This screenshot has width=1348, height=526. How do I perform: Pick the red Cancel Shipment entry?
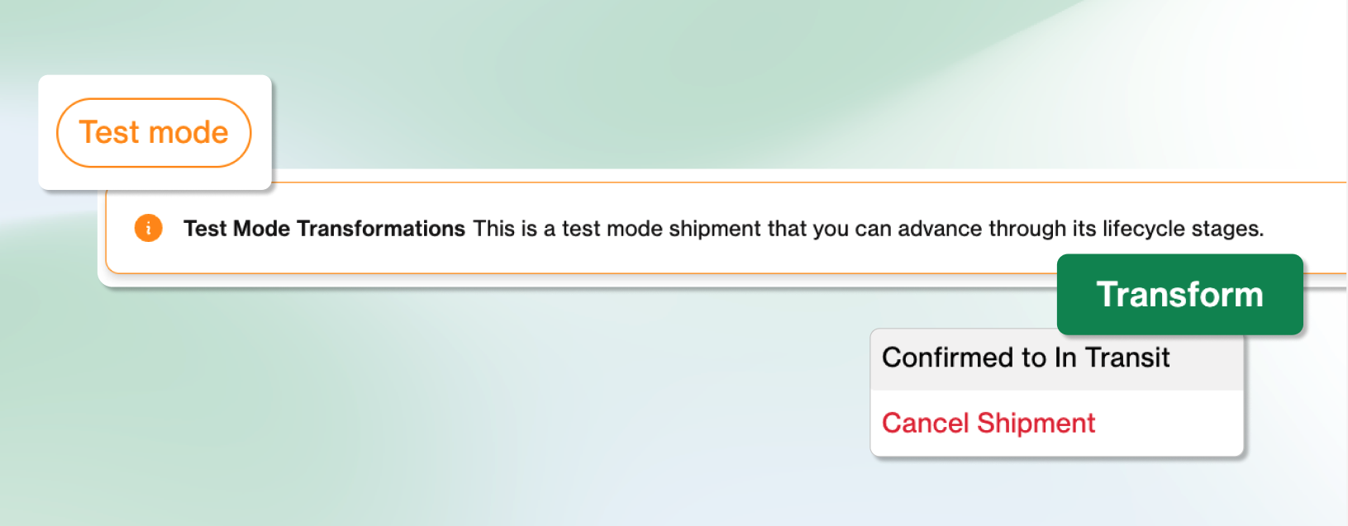point(988,423)
